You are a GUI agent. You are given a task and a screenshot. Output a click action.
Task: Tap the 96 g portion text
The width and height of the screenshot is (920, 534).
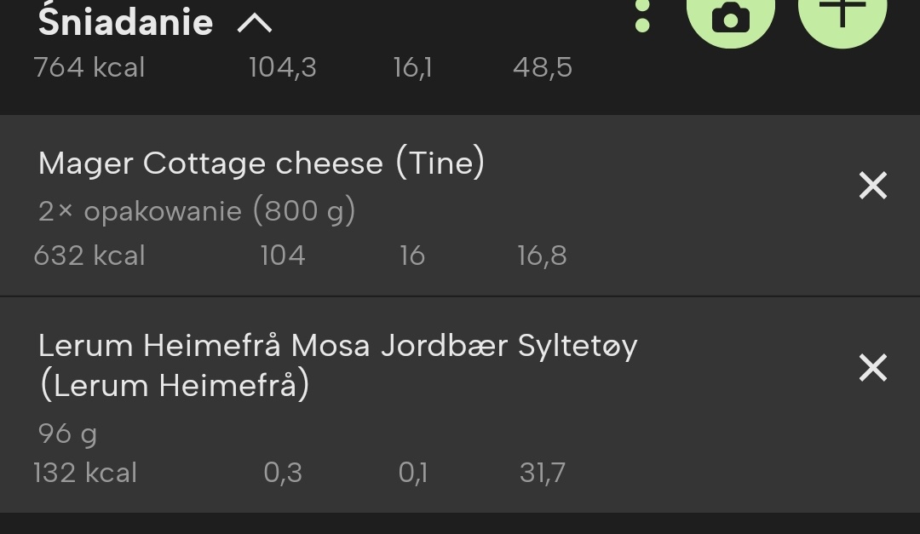(67, 434)
